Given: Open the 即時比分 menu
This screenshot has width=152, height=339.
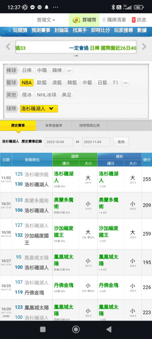Looking at the screenshot, I should [100, 30].
